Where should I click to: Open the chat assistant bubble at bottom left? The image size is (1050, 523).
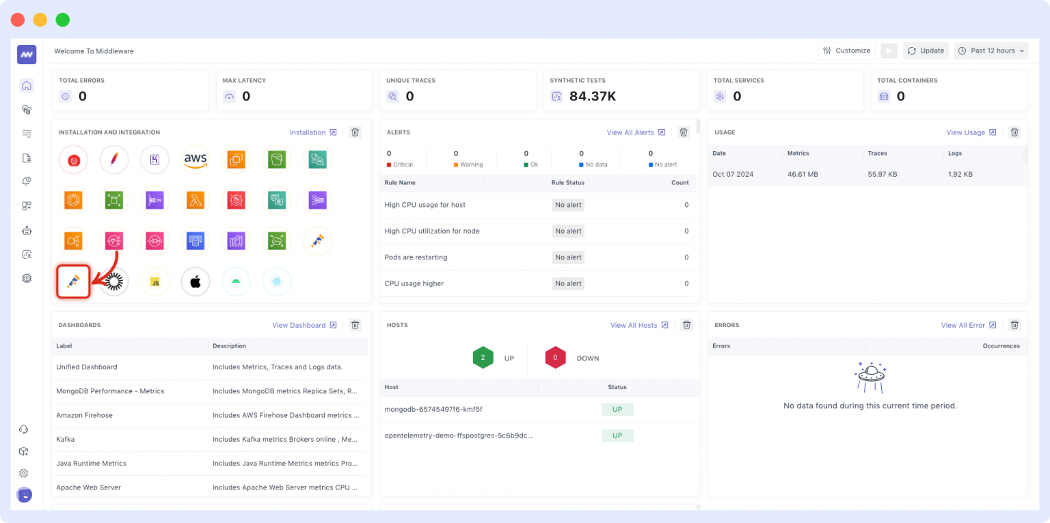point(24,494)
